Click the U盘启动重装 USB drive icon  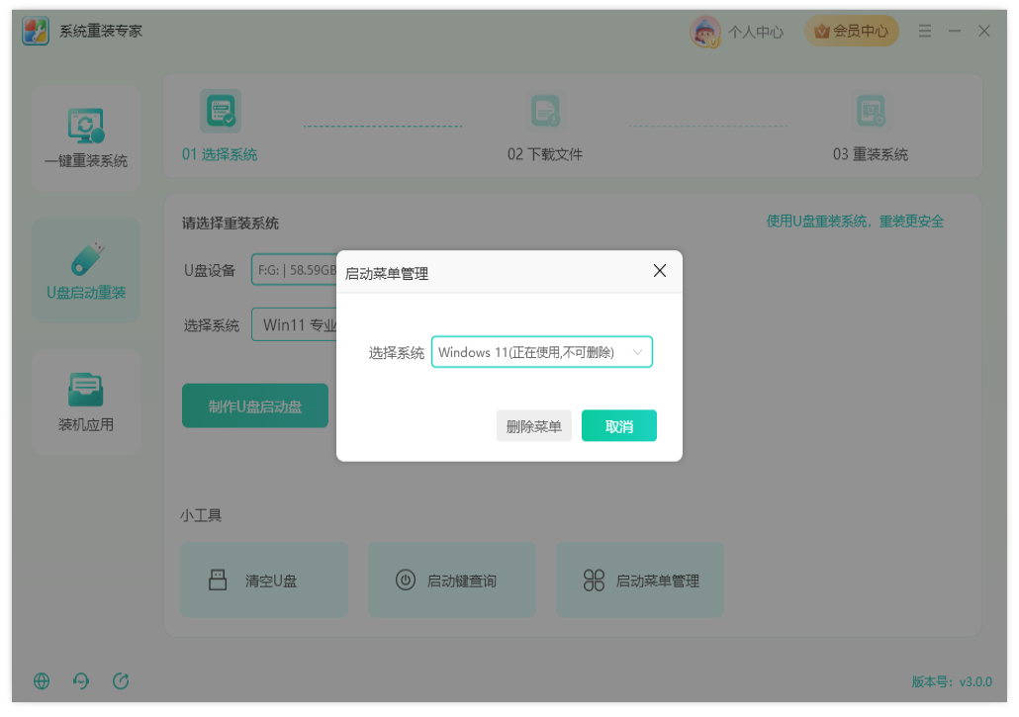coord(87,258)
